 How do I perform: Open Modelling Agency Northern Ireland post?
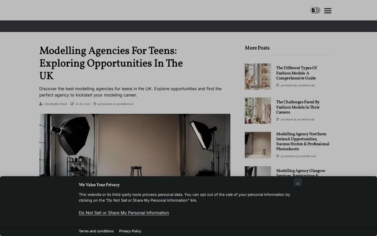(x=303, y=142)
